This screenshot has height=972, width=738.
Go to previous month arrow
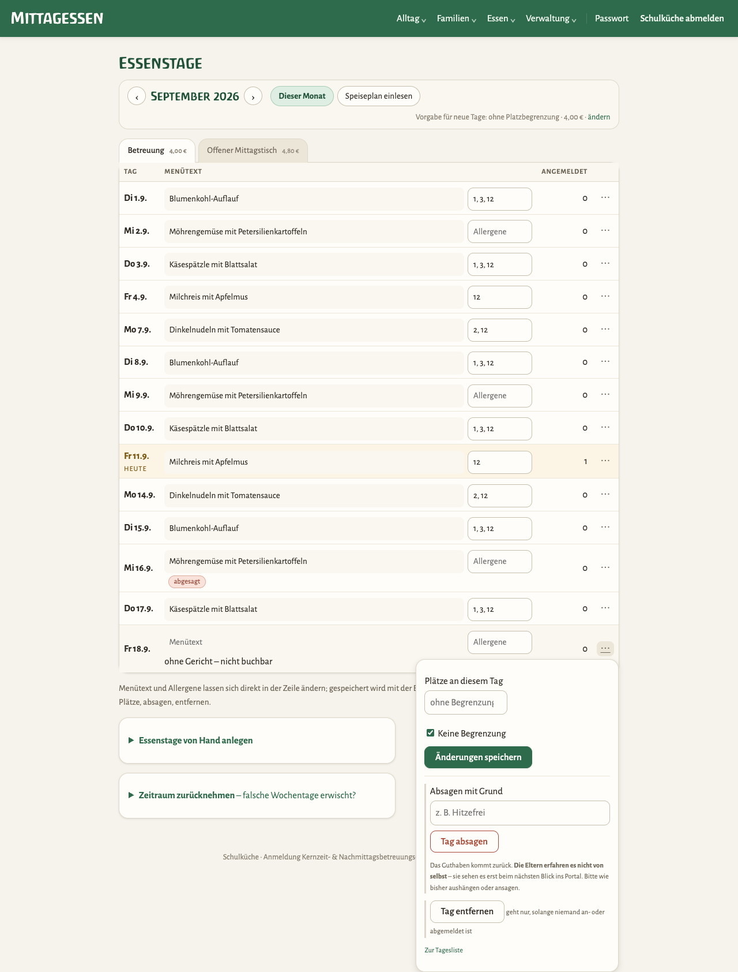[x=137, y=96]
